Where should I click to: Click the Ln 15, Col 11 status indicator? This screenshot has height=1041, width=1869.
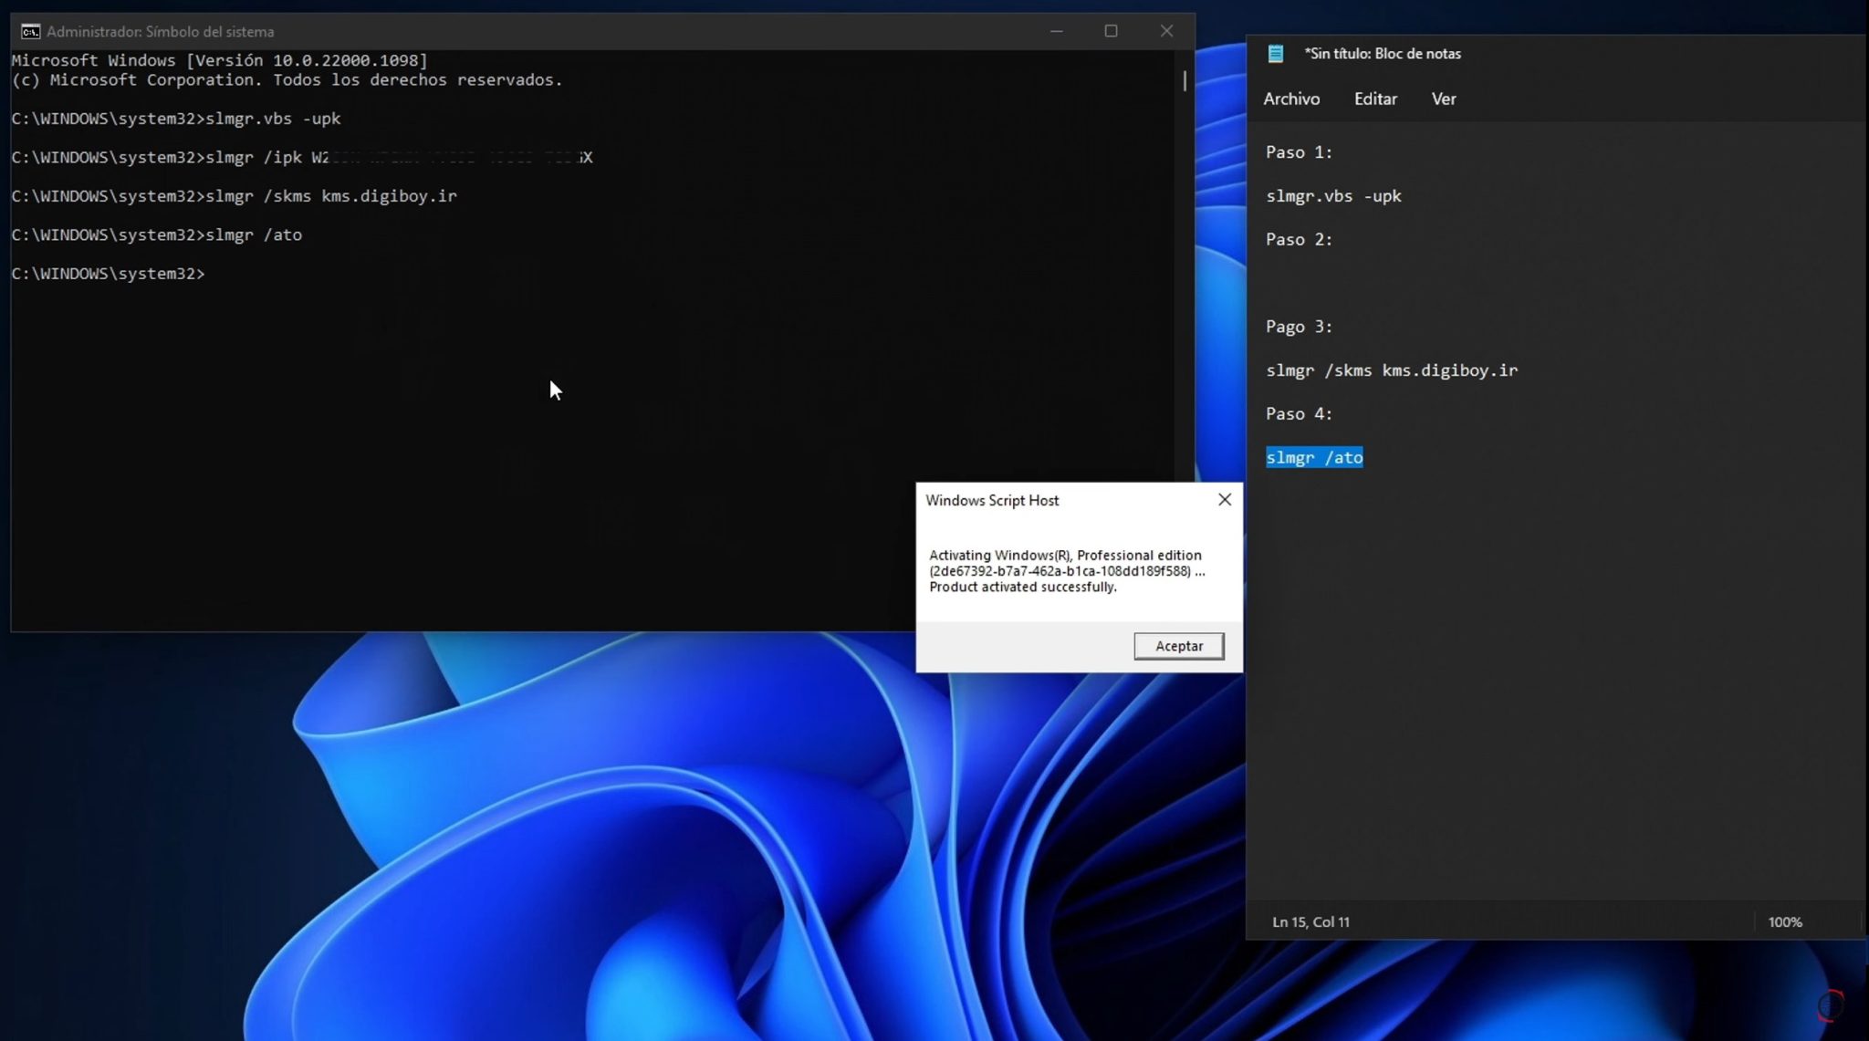point(1311,921)
